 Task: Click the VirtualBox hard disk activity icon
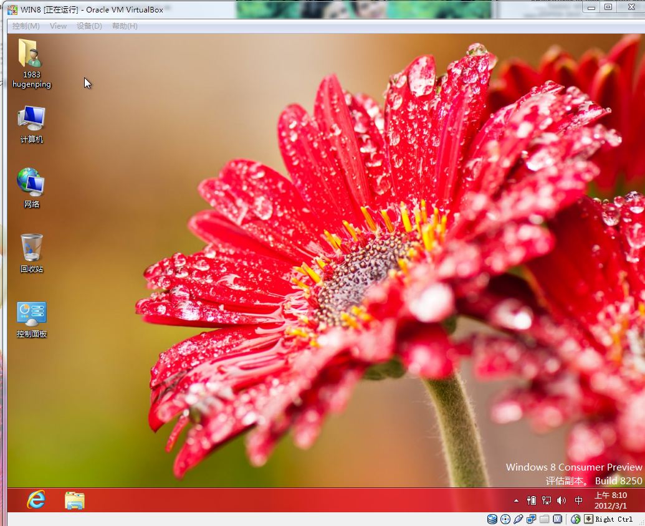(492, 519)
